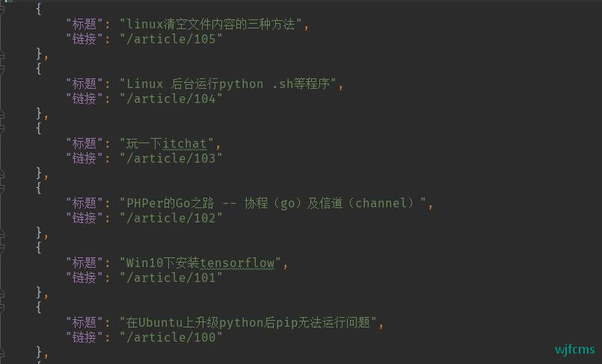Screen dimensions: 602x364
Task: Collapse the tensorflow block fold marker
Action: click(x=1, y=248)
